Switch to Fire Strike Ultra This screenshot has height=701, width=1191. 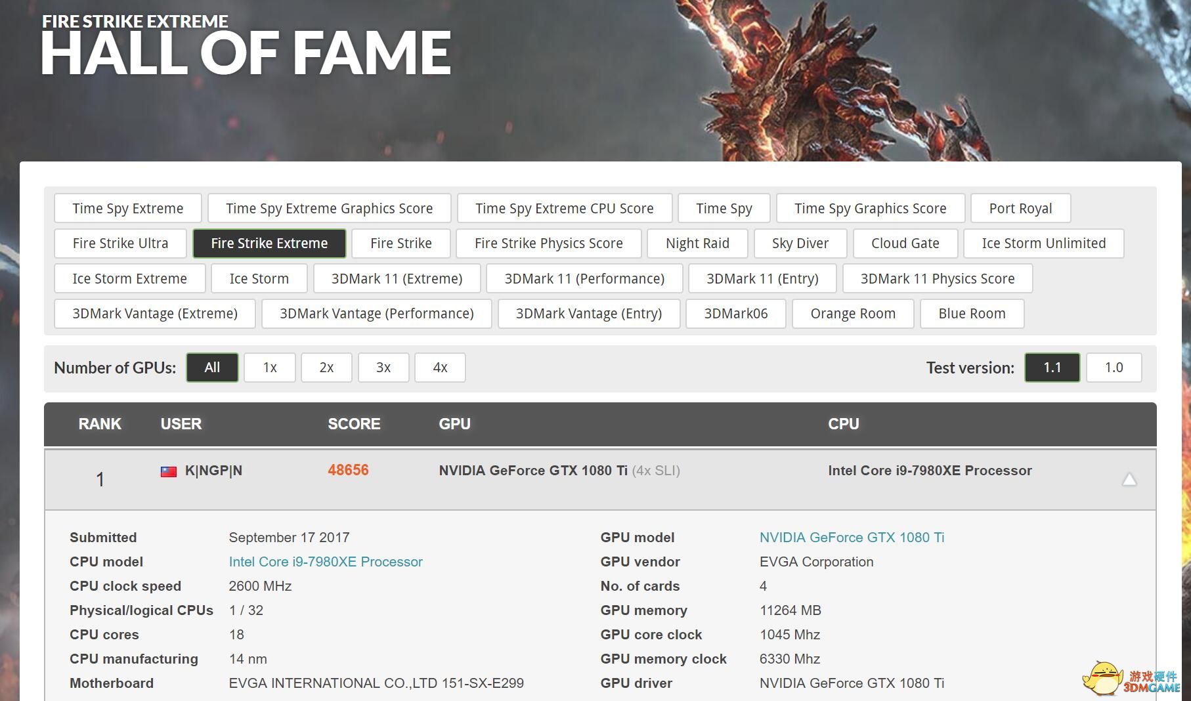[x=121, y=243]
